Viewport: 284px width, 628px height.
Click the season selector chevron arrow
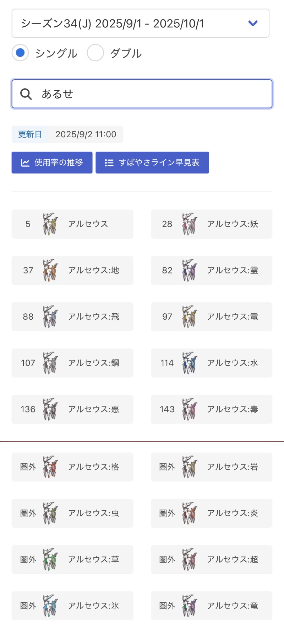point(253,23)
